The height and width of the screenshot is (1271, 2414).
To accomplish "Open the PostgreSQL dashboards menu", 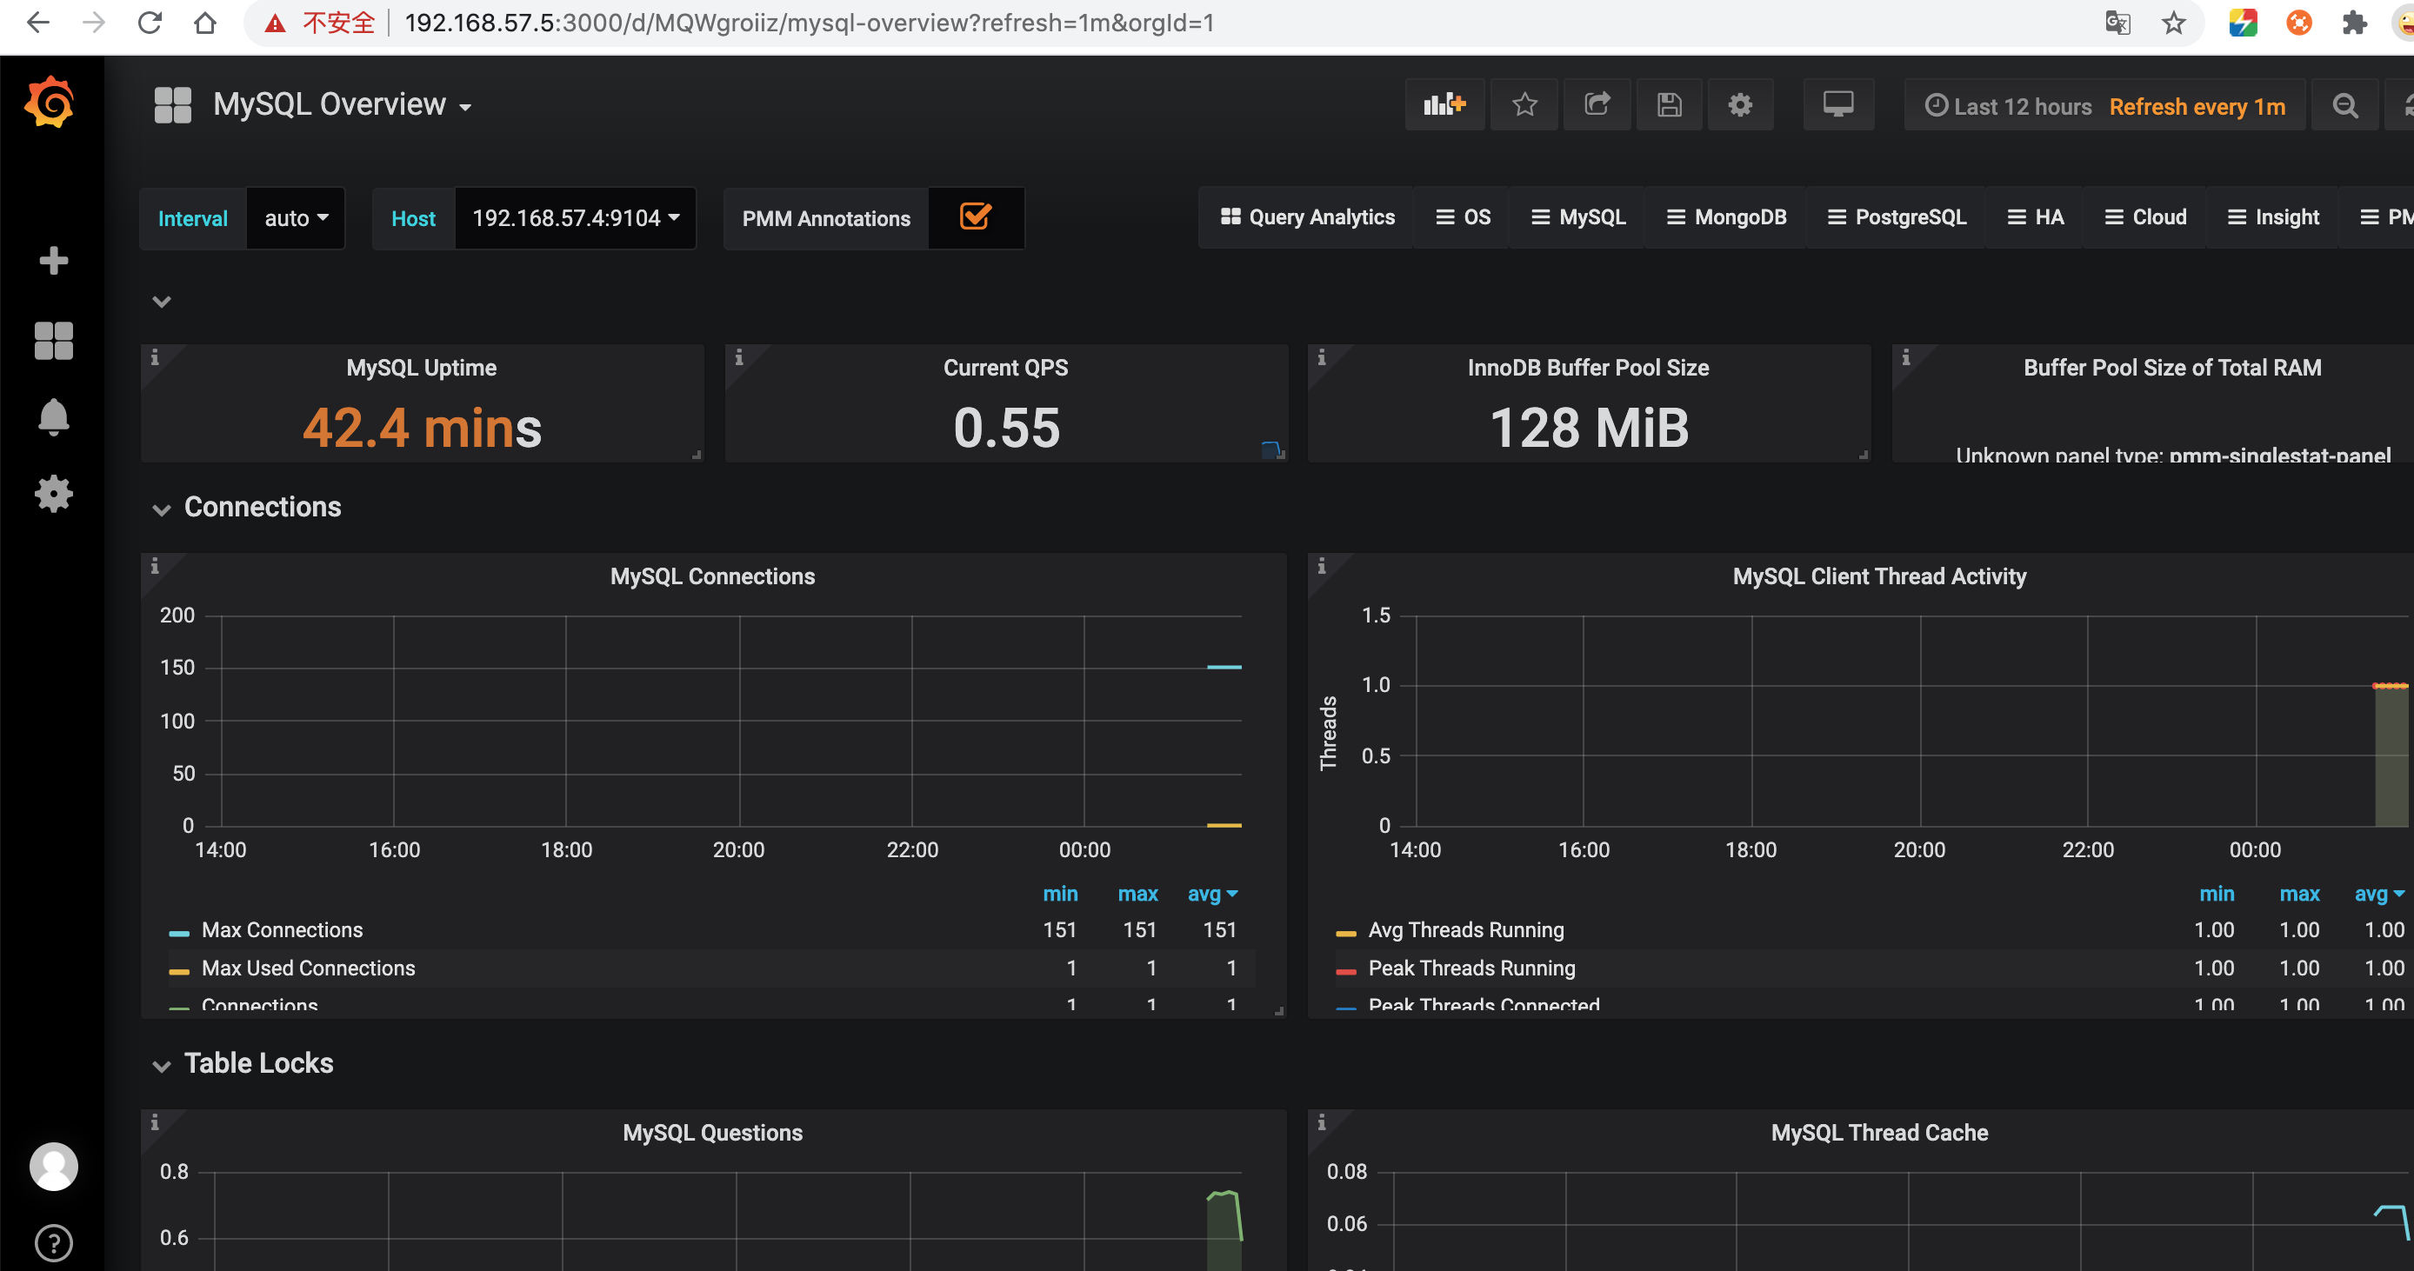I will click(x=1897, y=217).
